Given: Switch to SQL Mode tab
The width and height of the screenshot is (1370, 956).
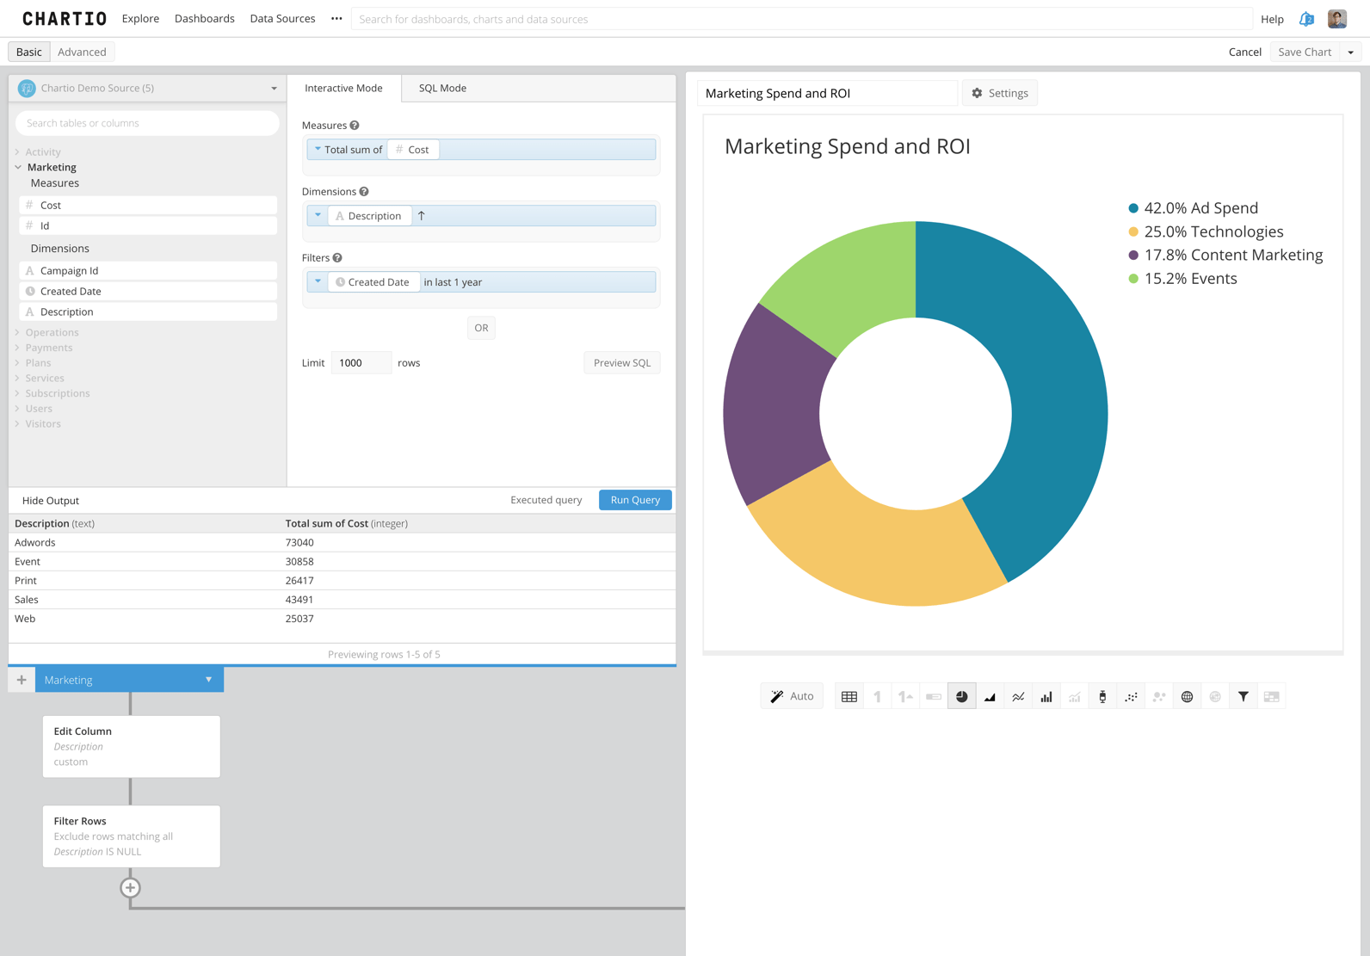Looking at the screenshot, I should 442,88.
